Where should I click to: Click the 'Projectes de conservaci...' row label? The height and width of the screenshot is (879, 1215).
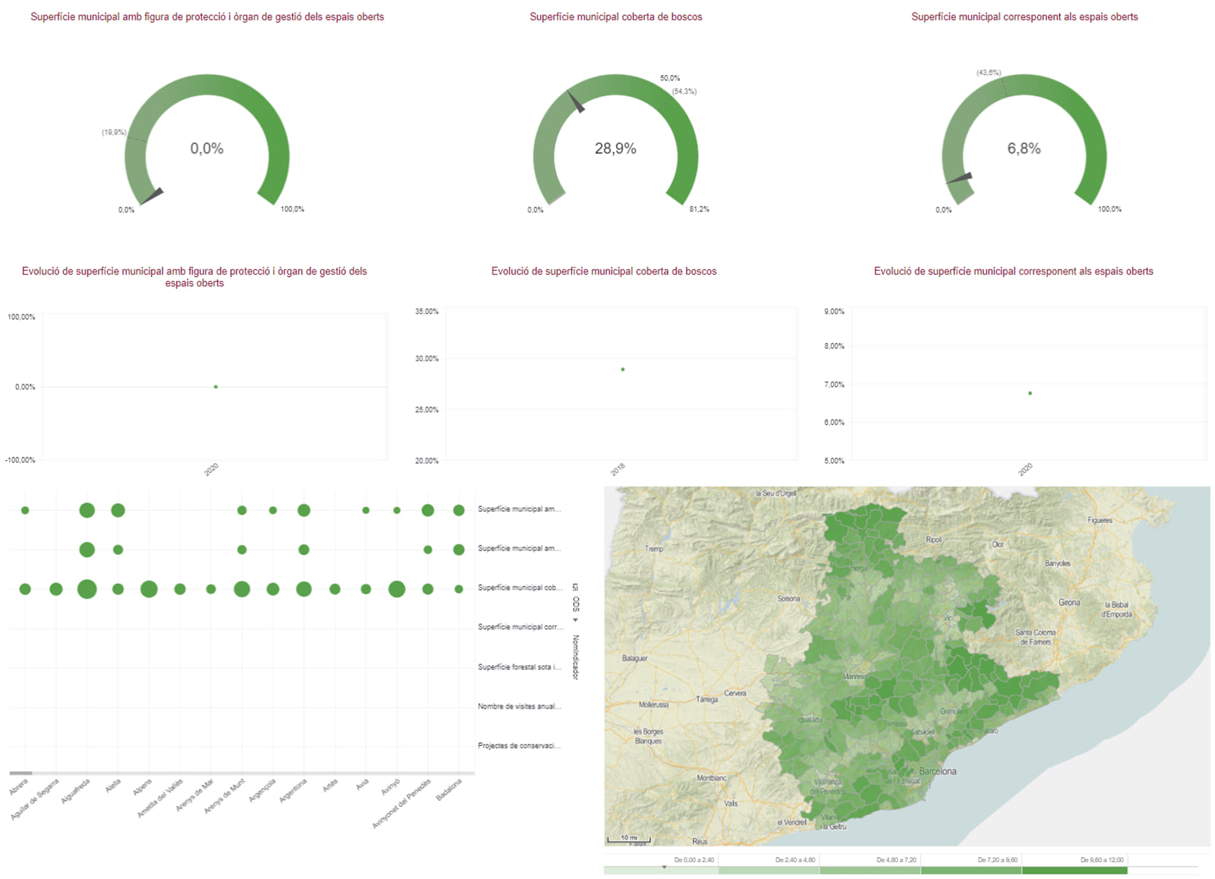(x=519, y=746)
